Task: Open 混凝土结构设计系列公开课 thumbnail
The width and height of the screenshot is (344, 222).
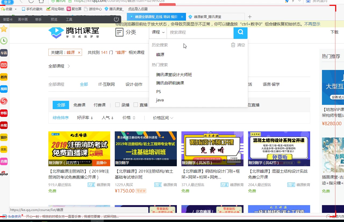Action: click(279, 149)
